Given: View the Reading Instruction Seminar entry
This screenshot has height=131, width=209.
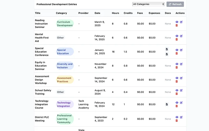Looking at the screenshot, I should point(177,22).
